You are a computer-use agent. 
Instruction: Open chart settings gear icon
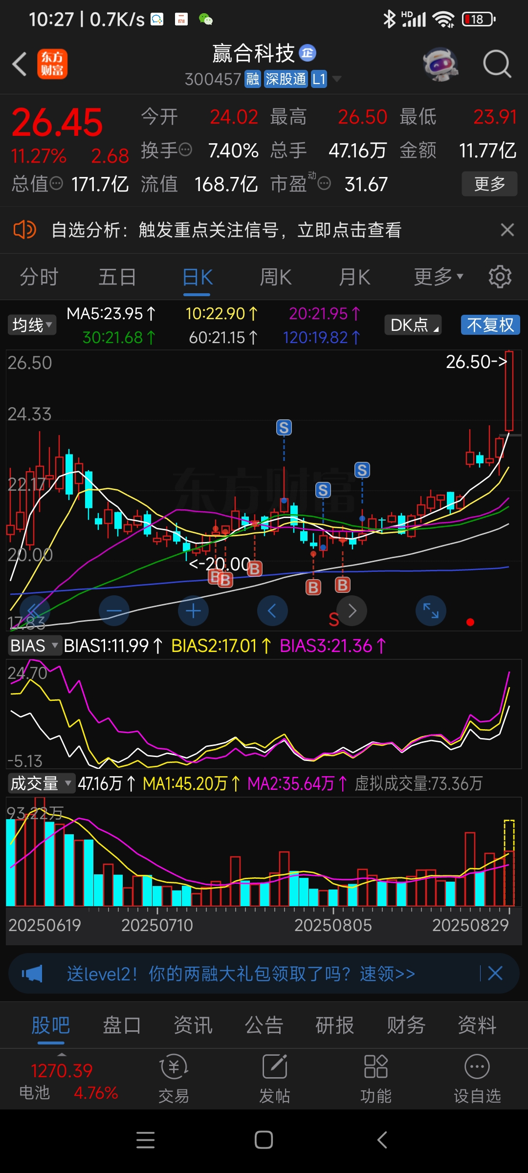pos(500,277)
